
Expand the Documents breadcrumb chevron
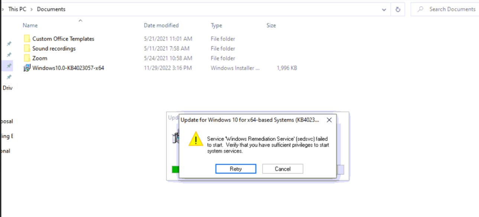click(32, 9)
